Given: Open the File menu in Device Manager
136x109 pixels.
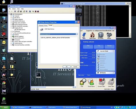Looking at the screenshot, I should pos(10,9).
